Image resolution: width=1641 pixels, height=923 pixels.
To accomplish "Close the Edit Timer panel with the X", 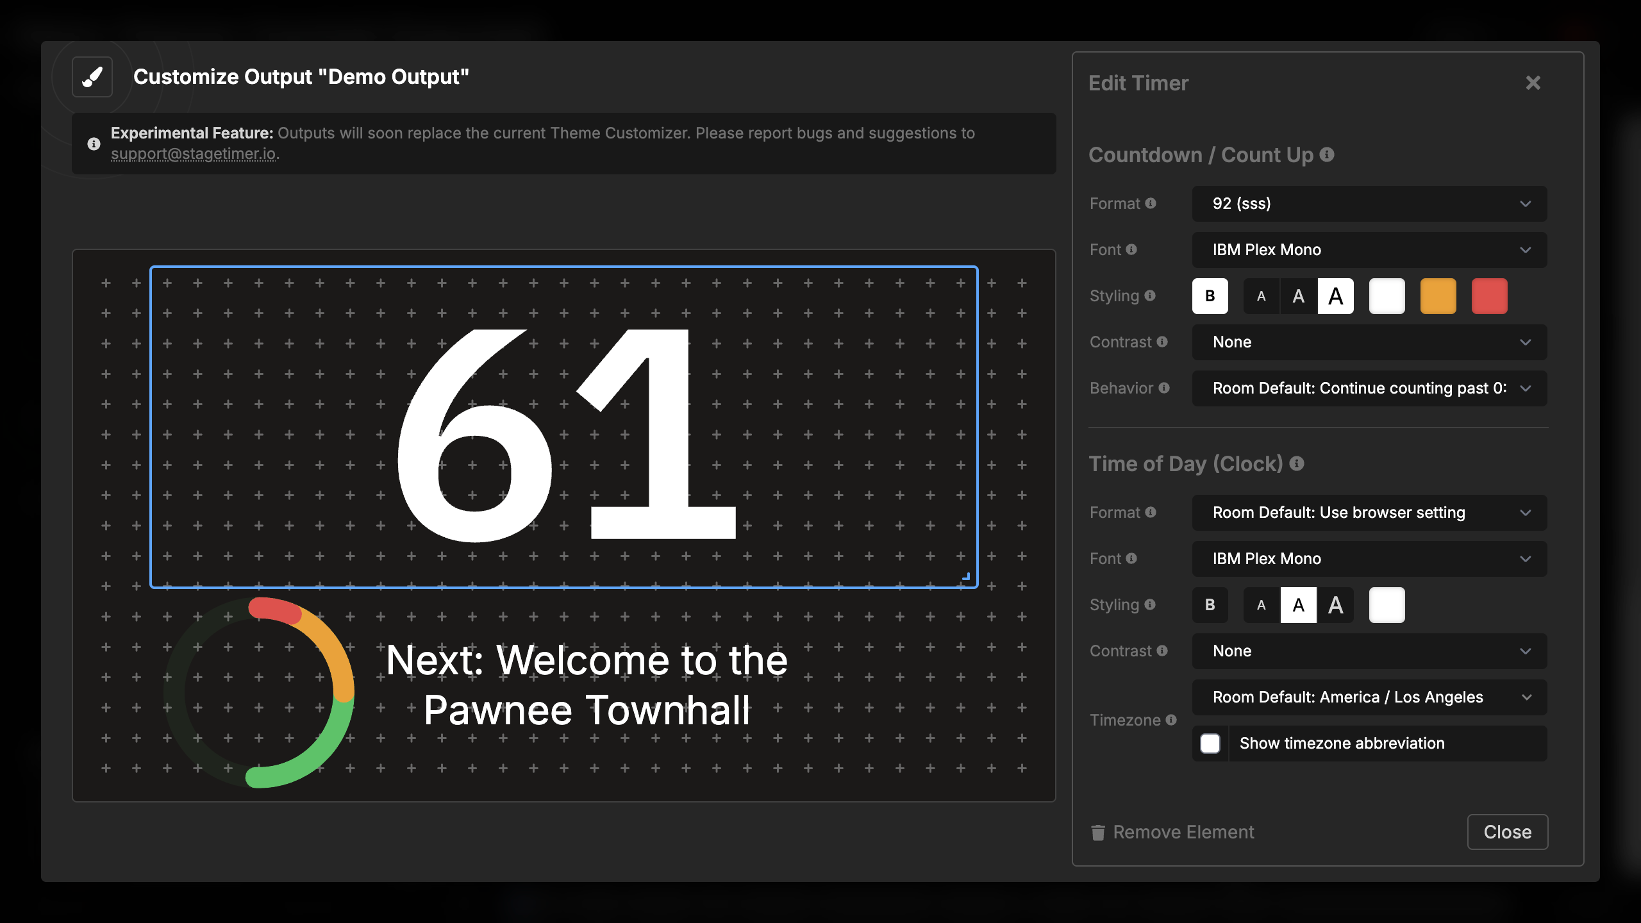I will click(1533, 82).
